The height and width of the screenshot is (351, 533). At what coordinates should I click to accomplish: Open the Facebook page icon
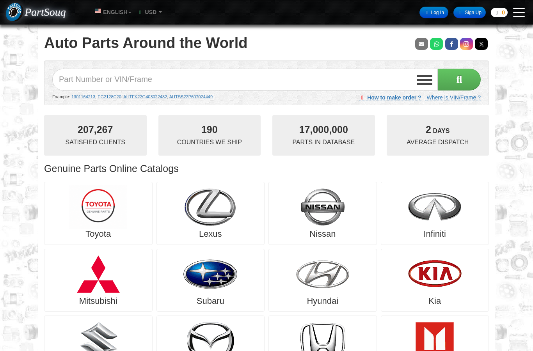(451, 44)
